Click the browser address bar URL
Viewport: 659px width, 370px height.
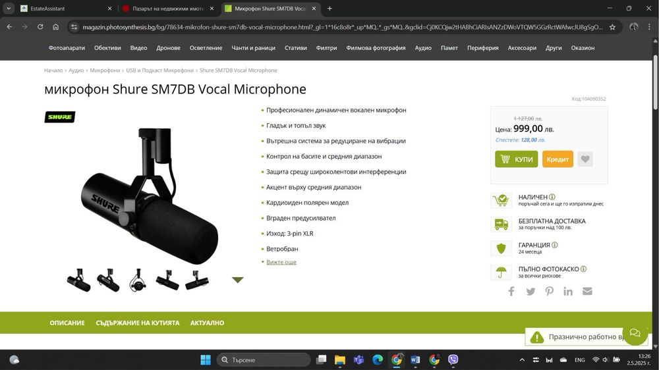point(342,27)
